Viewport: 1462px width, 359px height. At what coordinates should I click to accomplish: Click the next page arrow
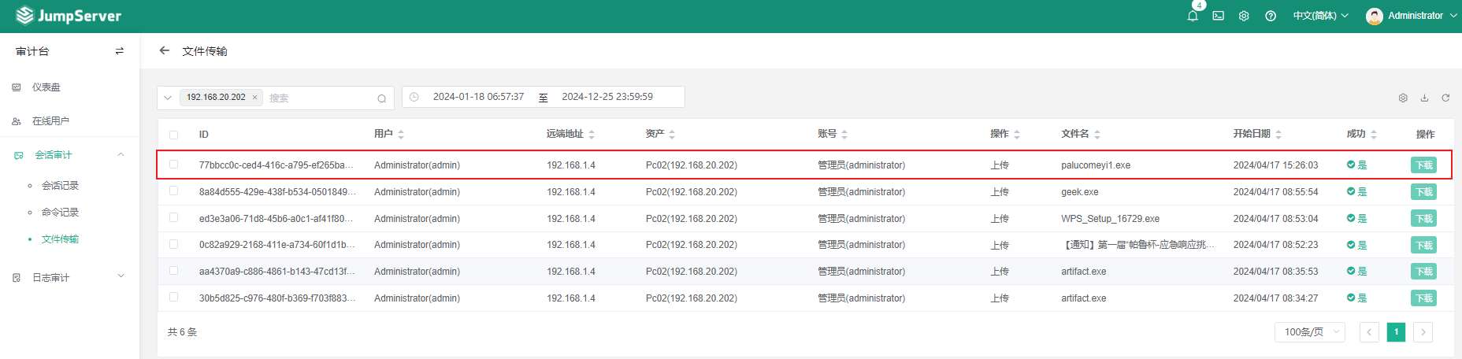click(1423, 332)
